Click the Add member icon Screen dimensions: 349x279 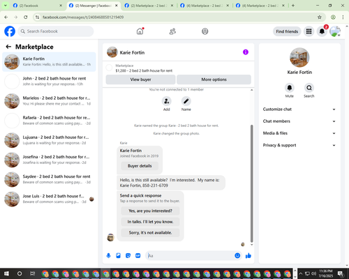coord(167,101)
